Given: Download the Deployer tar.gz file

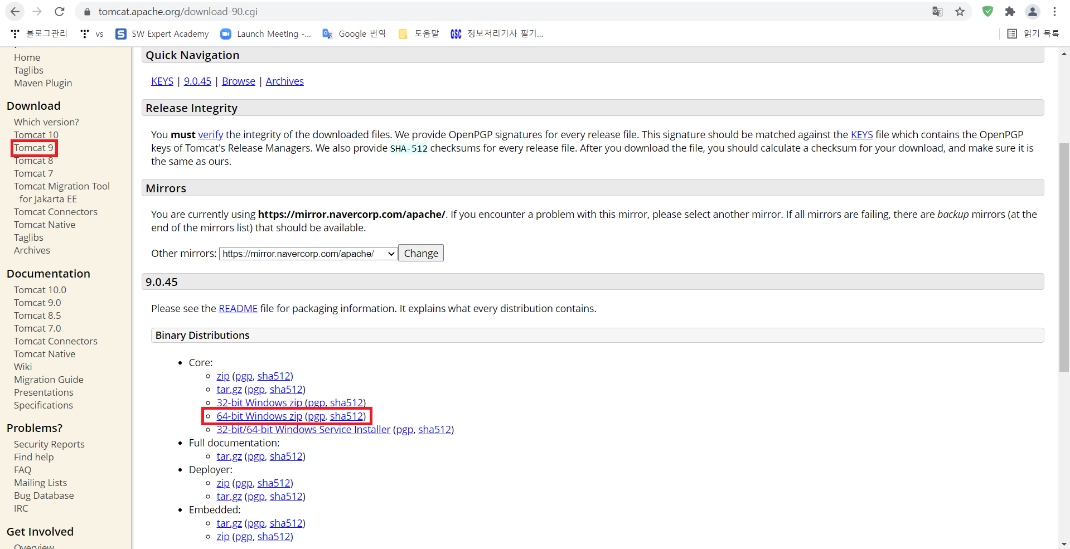Looking at the screenshot, I should click(x=229, y=497).
